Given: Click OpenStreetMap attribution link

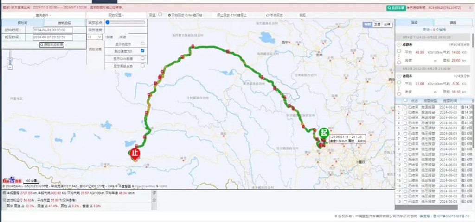Looking at the screenshot, I should coord(145,186).
